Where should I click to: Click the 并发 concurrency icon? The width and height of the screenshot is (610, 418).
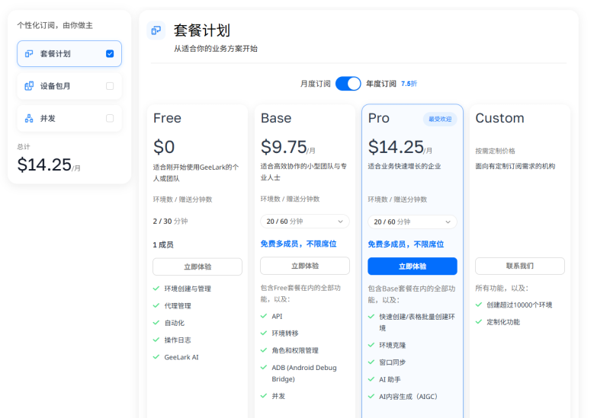pos(29,118)
